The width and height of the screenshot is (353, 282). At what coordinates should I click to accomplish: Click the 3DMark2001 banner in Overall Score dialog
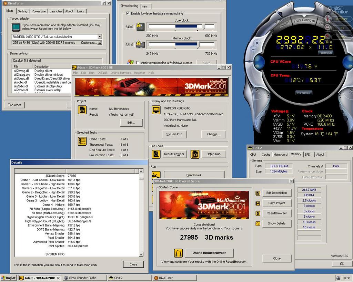click(204, 205)
